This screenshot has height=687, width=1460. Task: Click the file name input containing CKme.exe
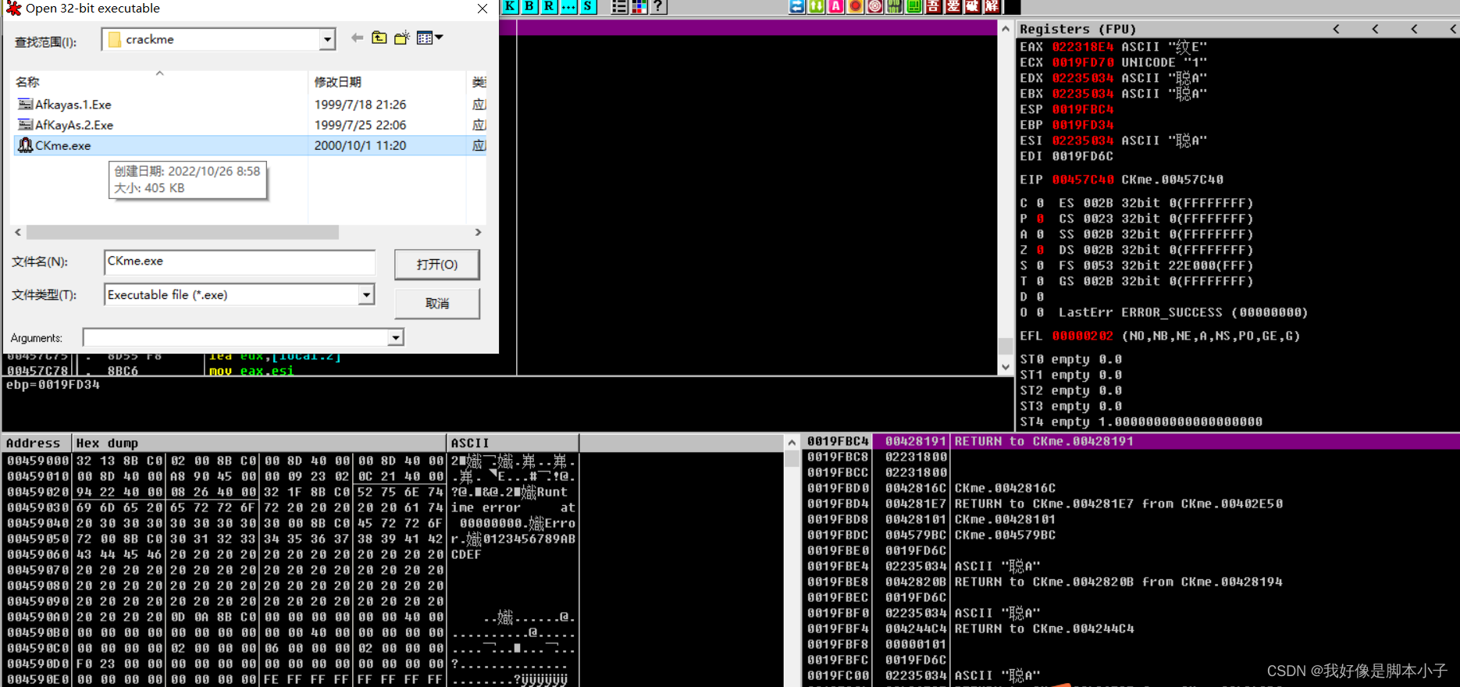(x=240, y=262)
